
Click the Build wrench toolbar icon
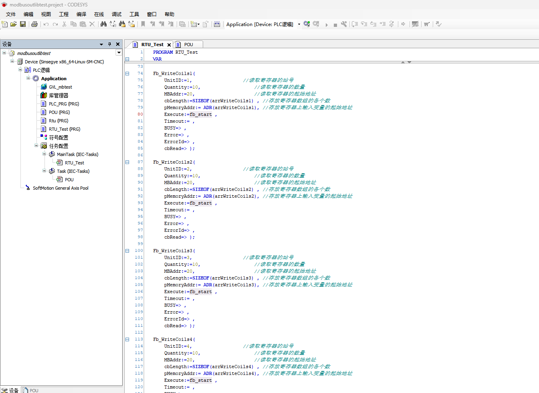(344, 24)
